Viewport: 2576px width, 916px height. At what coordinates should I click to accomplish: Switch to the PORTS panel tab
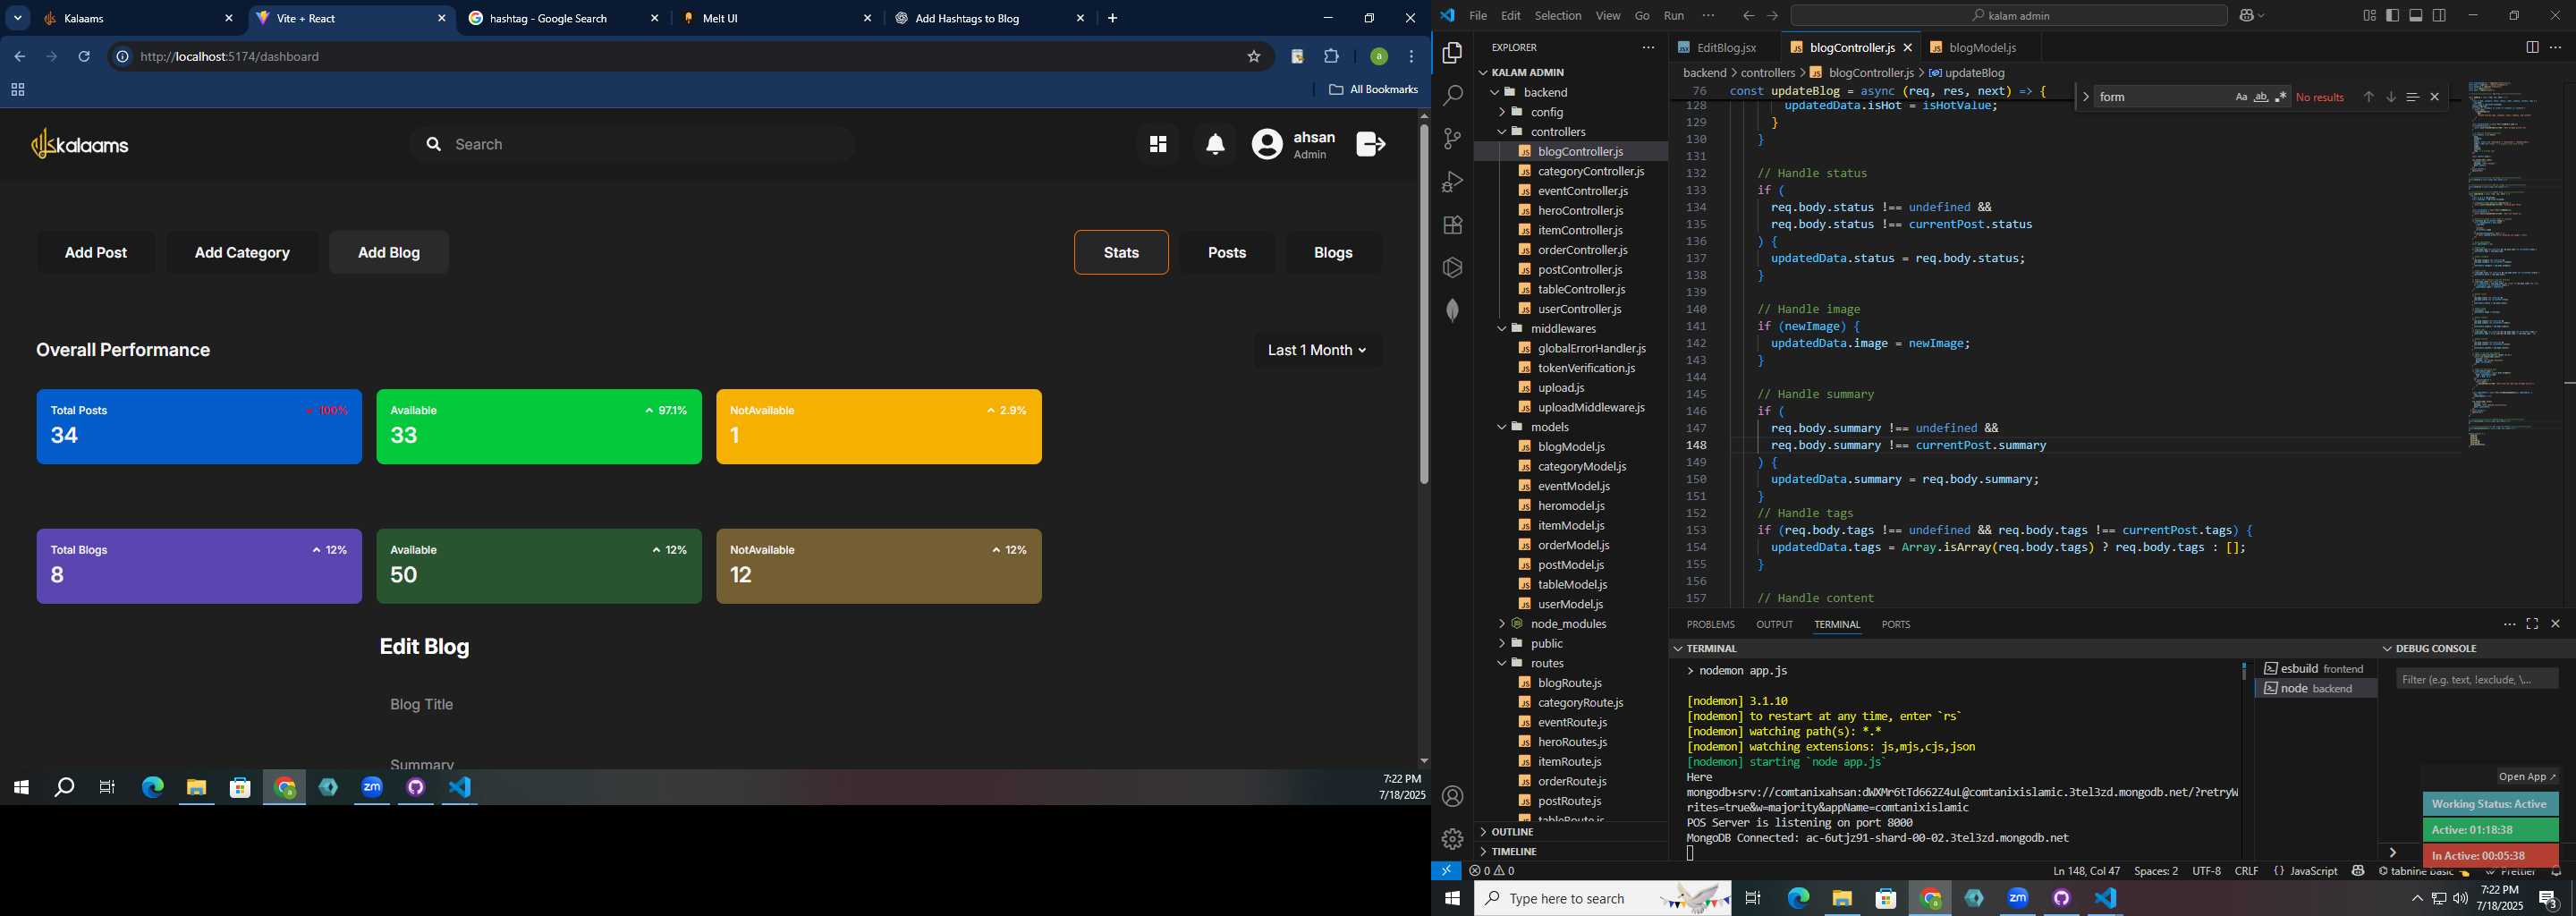point(1895,625)
